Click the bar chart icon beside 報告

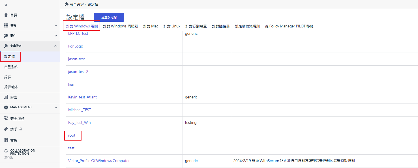click(6, 97)
